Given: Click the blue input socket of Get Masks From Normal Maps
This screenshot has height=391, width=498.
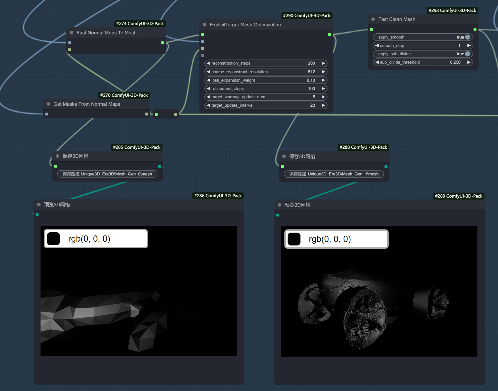Looking at the screenshot, I should [47, 114].
